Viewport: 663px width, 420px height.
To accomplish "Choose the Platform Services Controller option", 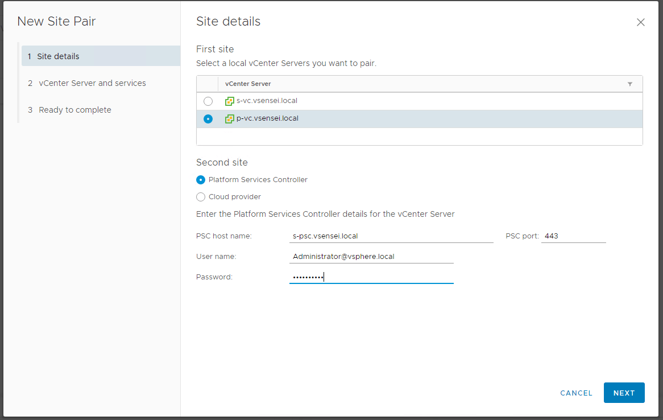I will point(201,180).
